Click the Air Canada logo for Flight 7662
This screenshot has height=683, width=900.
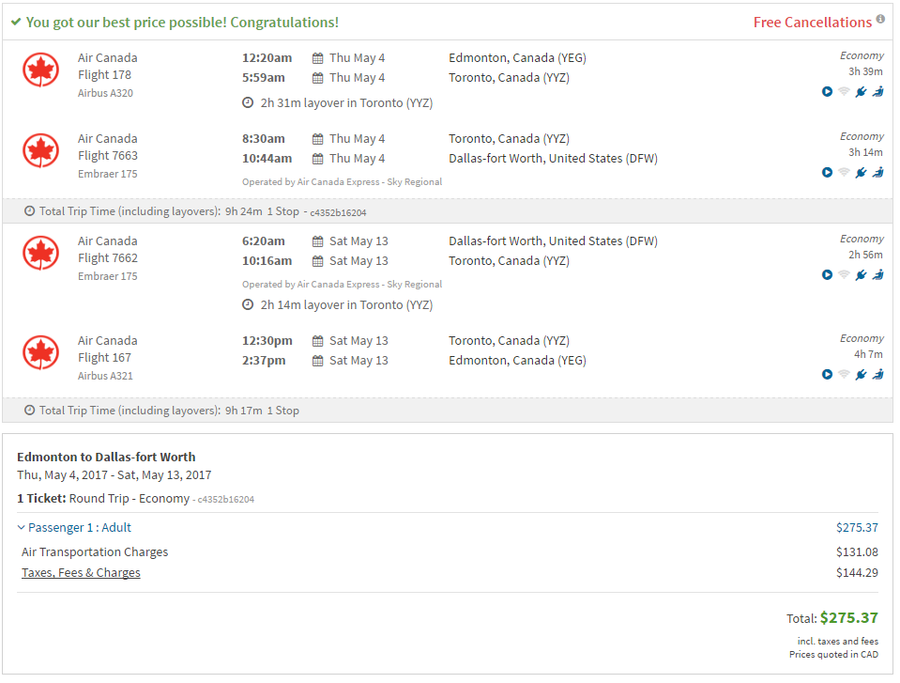coord(40,254)
